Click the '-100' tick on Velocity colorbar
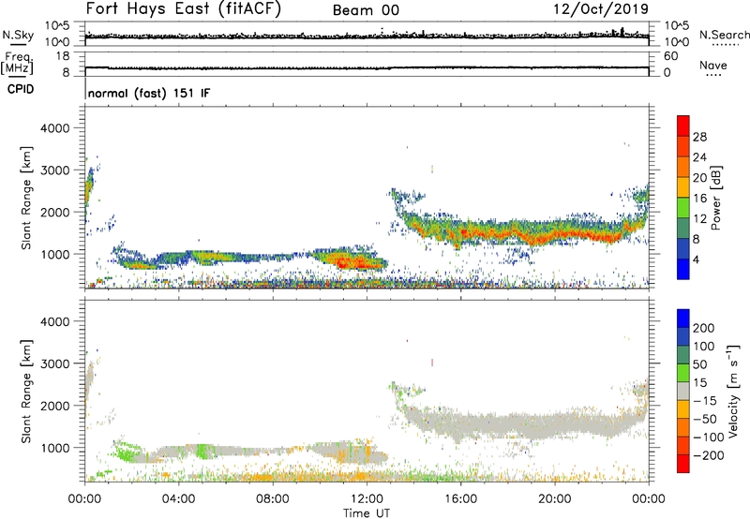Image resolution: width=750 pixels, height=519 pixels. [708, 437]
